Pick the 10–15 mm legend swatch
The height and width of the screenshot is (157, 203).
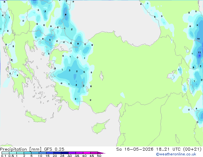click(42, 153)
